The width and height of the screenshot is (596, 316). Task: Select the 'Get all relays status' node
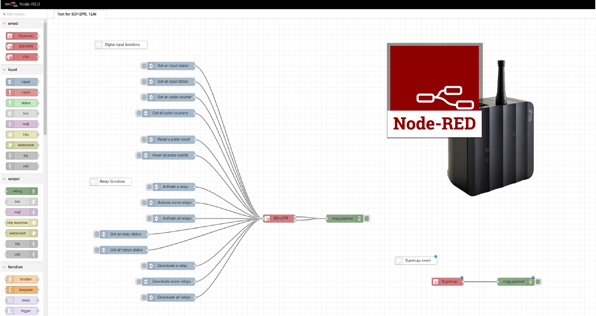[124, 250]
